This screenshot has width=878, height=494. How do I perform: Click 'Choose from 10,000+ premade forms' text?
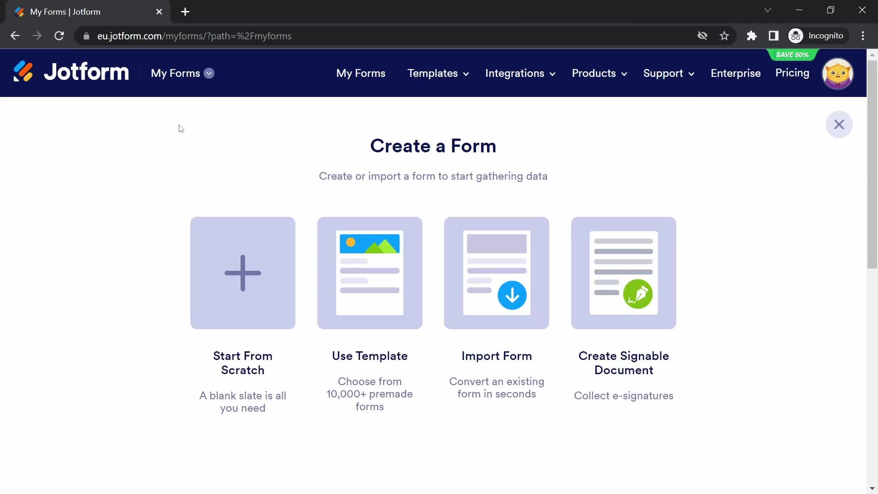point(369,394)
